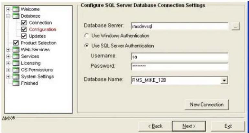Click the Services tree item label

point(30,56)
